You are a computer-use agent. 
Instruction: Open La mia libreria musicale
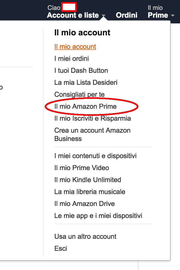(90, 192)
